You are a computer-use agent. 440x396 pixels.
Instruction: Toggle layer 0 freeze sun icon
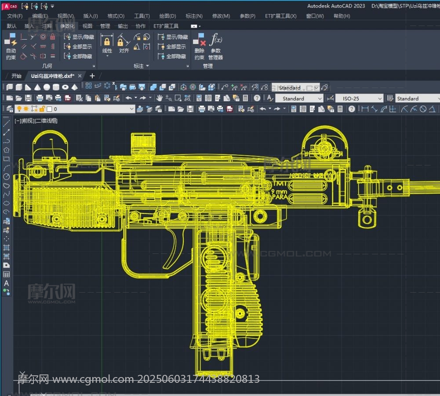pyautogui.click(x=26, y=109)
